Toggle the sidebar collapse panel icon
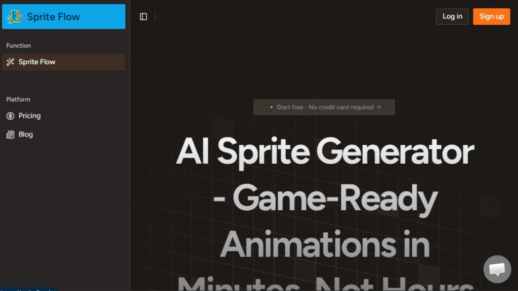 point(143,17)
